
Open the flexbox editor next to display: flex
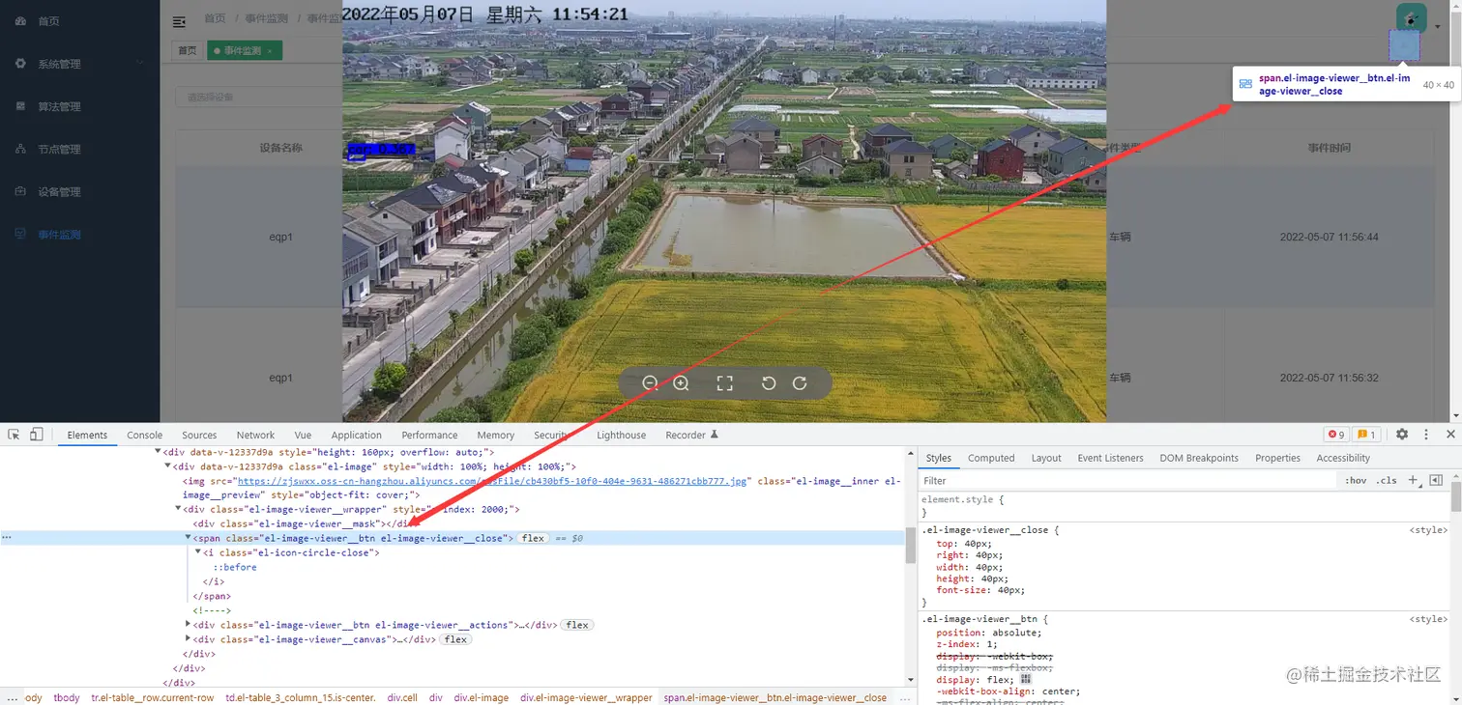coord(1026,679)
